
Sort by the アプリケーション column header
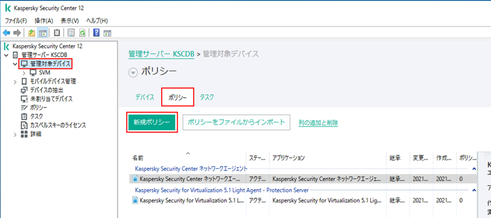pos(288,158)
